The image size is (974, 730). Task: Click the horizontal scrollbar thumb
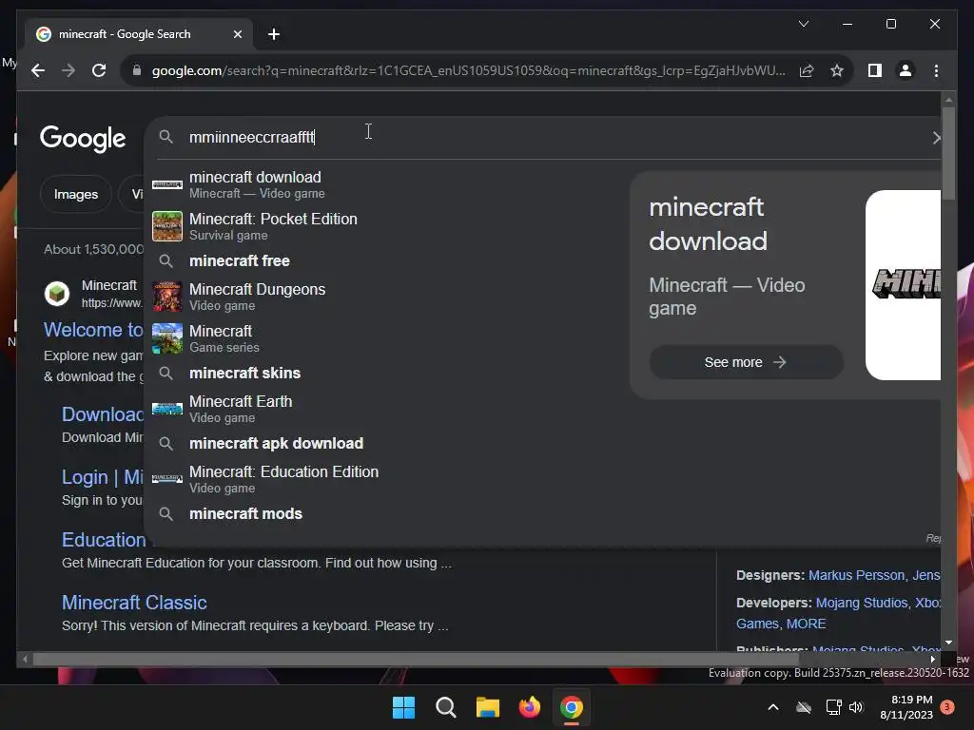pos(416,660)
